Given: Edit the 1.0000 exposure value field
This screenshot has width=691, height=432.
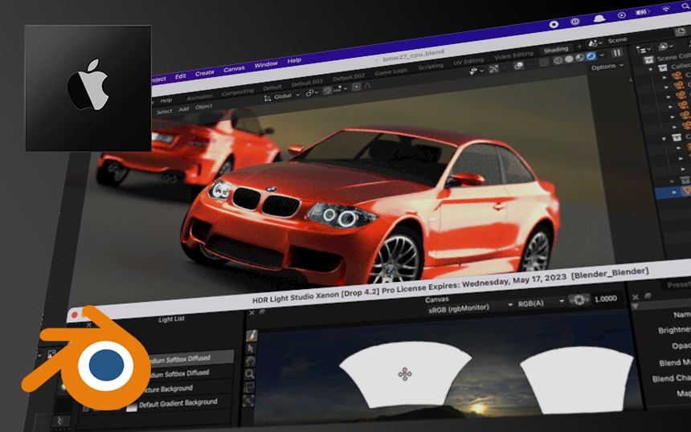Looking at the screenshot, I should point(605,299).
